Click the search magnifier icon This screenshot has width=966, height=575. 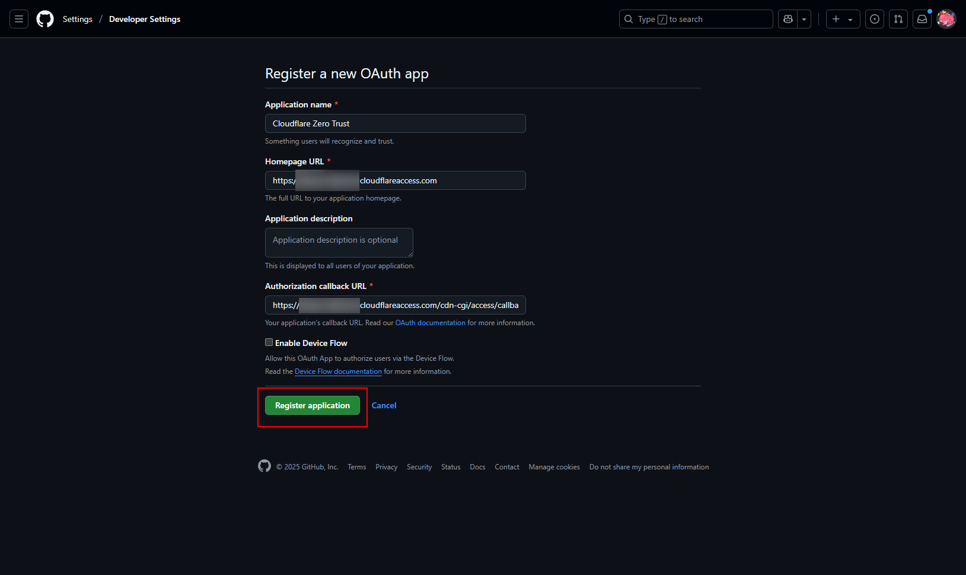[629, 19]
